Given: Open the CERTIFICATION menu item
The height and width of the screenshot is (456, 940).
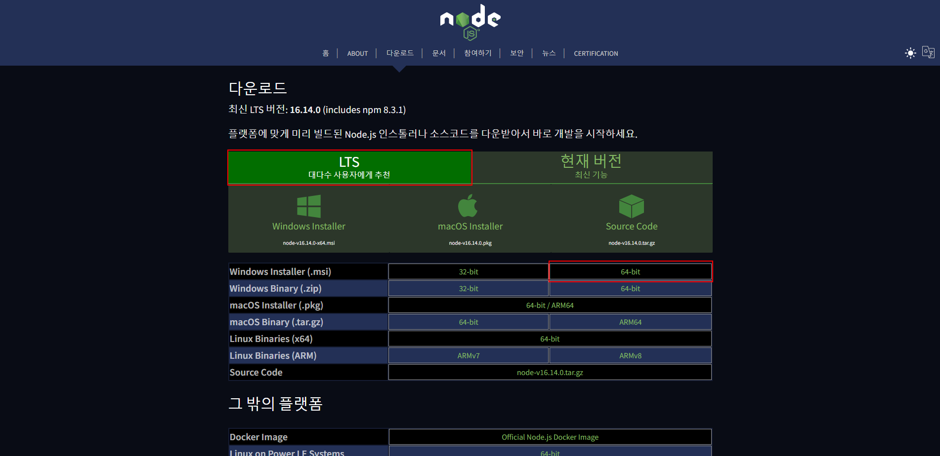Looking at the screenshot, I should (x=596, y=53).
